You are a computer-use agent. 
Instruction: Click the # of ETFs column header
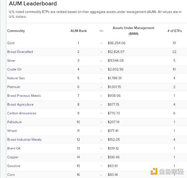point(174,31)
